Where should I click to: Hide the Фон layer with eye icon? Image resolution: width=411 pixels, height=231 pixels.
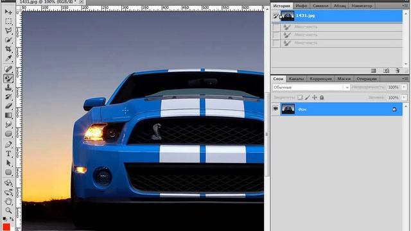[275, 108]
